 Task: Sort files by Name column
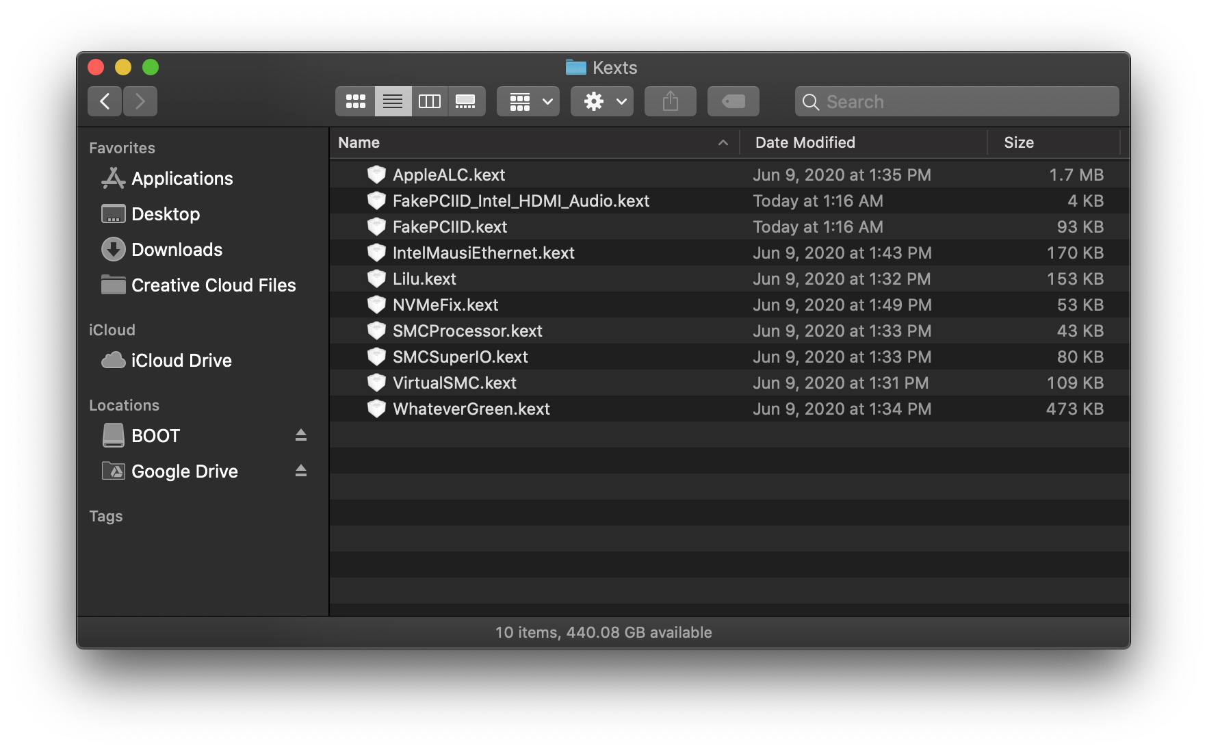pyautogui.click(x=534, y=142)
